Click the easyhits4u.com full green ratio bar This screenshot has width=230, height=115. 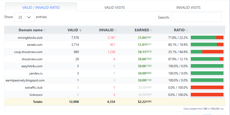pyautogui.click(x=207, y=66)
